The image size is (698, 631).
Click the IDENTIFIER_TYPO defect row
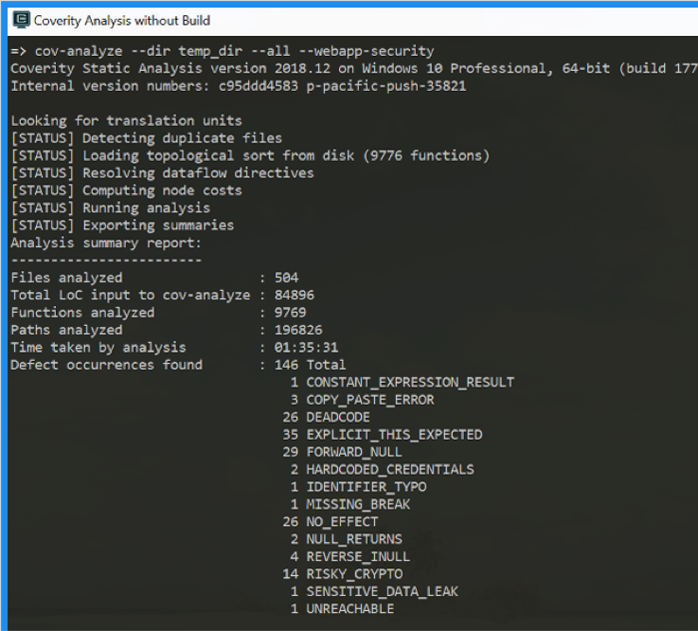358,487
